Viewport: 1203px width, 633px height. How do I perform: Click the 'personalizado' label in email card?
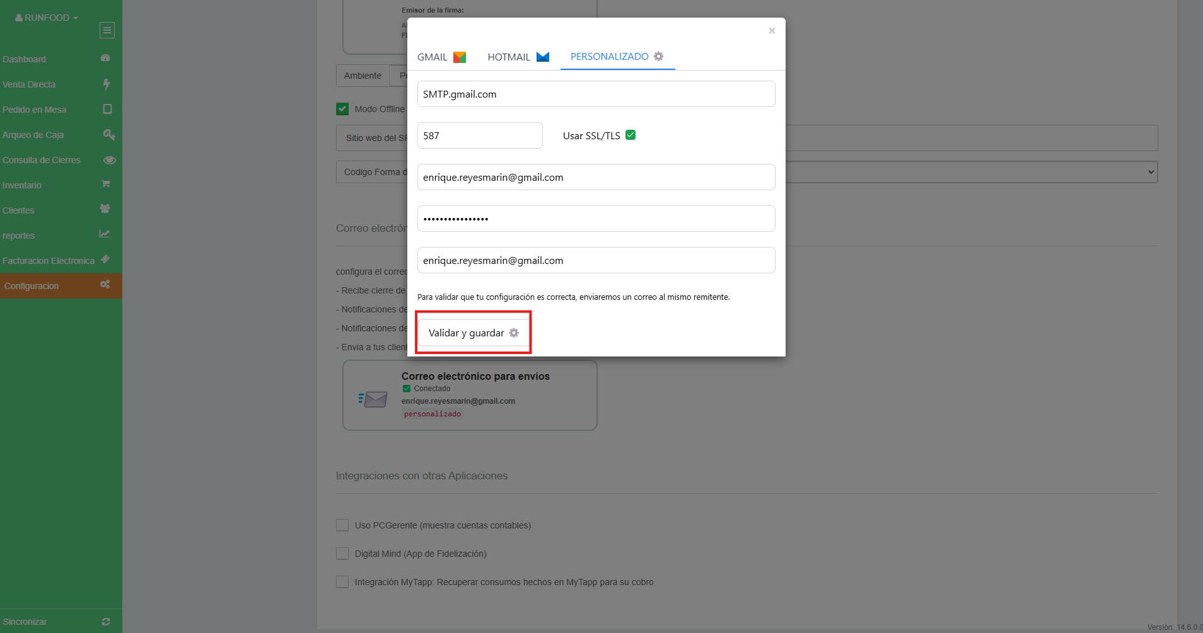[x=433, y=414]
